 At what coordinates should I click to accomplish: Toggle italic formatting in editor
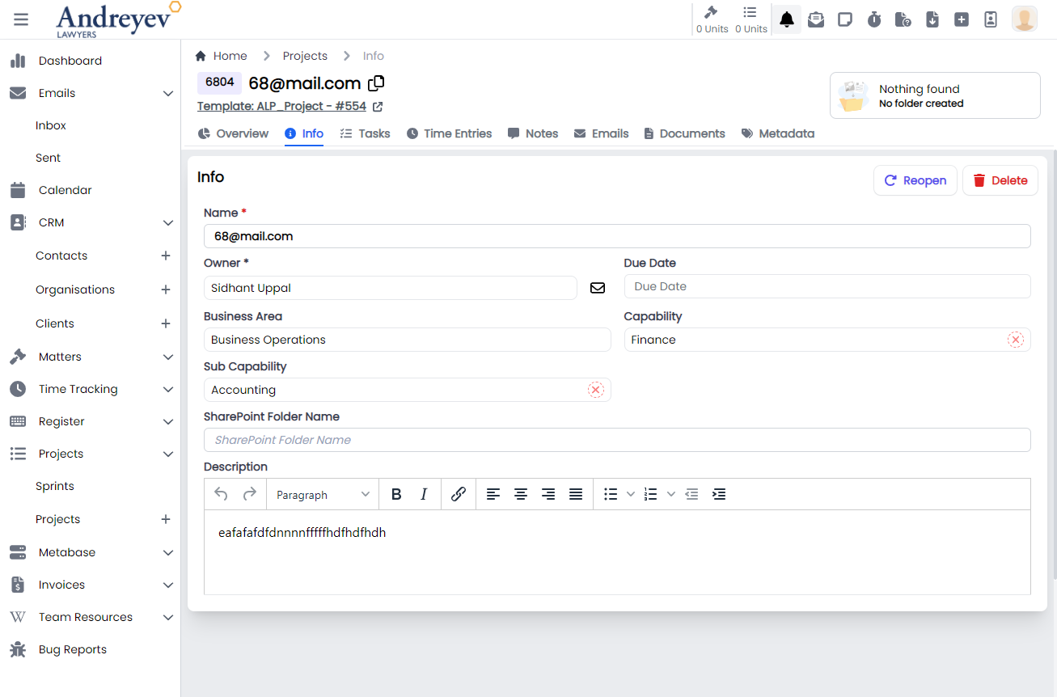[424, 494]
